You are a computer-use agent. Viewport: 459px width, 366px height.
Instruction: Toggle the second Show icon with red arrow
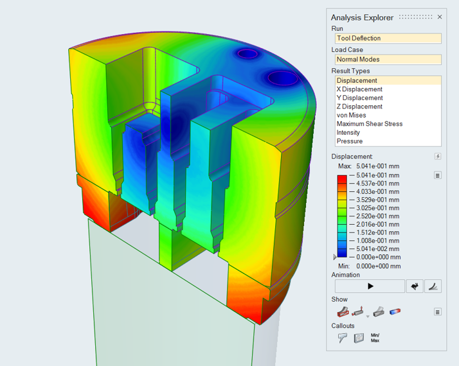point(358,311)
